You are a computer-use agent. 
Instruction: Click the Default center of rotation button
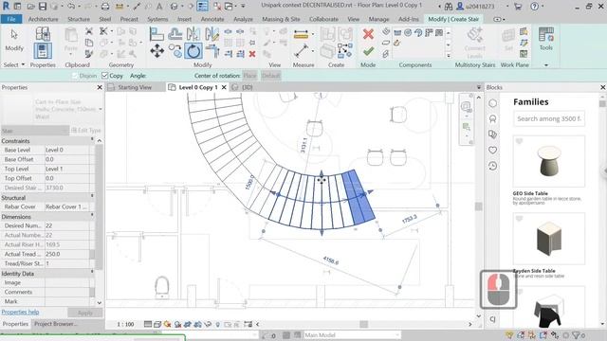point(270,76)
